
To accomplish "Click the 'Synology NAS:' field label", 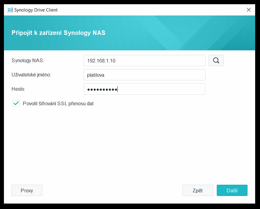I will tap(28, 60).
